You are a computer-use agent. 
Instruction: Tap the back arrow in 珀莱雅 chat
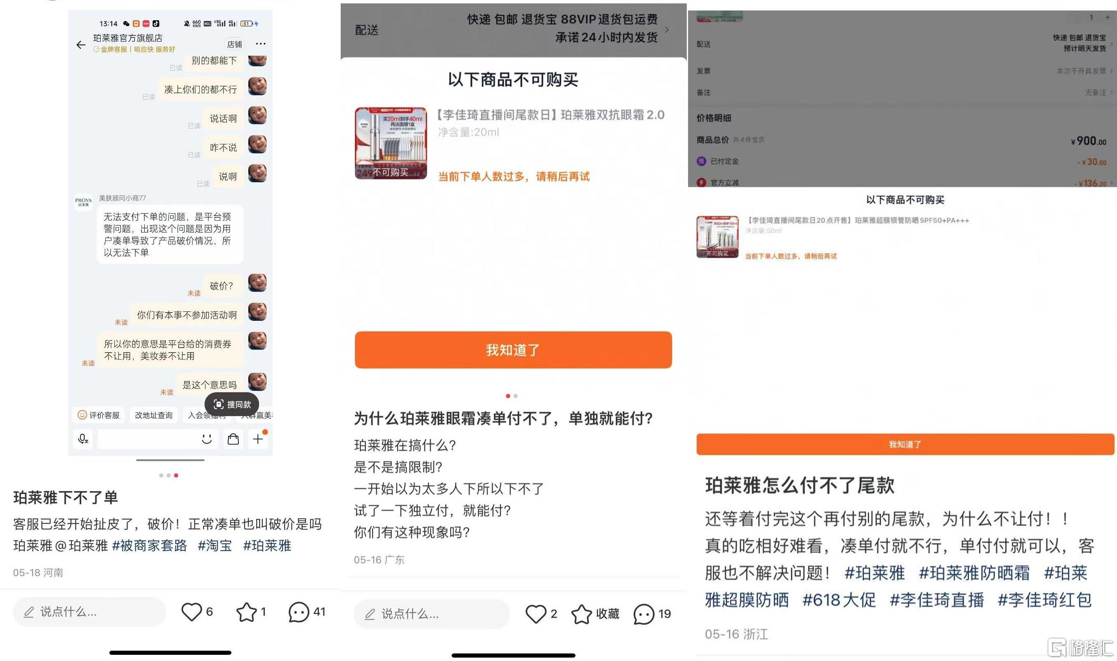pos(81,45)
